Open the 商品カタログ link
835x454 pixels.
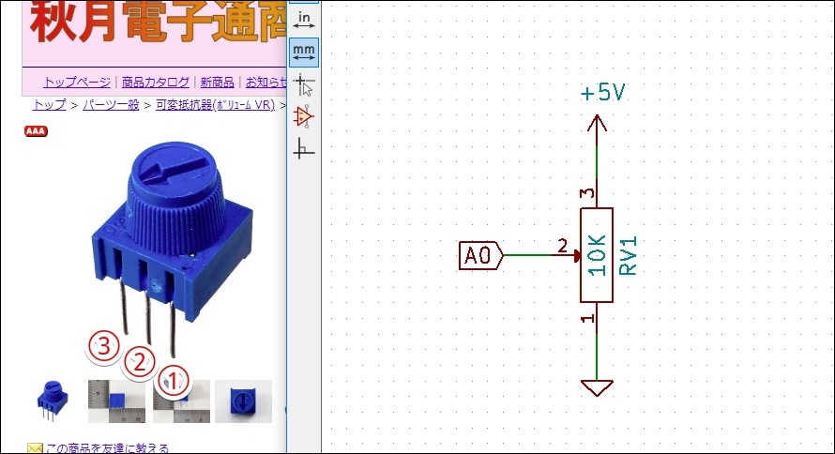[x=156, y=82]
